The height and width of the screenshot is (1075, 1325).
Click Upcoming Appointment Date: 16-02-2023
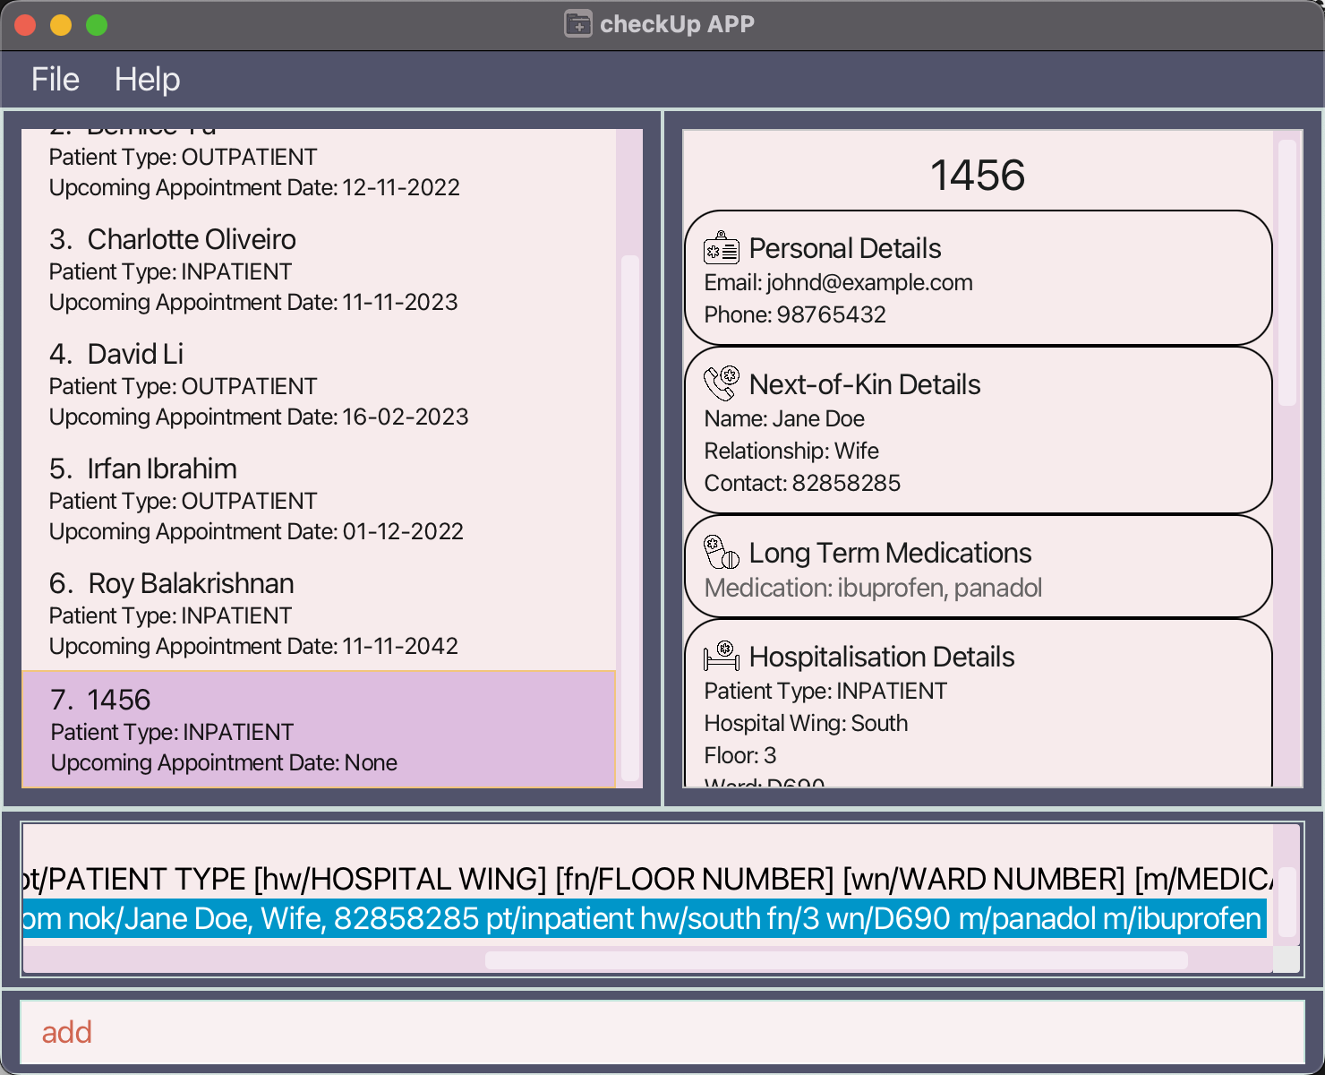point(259,417)
